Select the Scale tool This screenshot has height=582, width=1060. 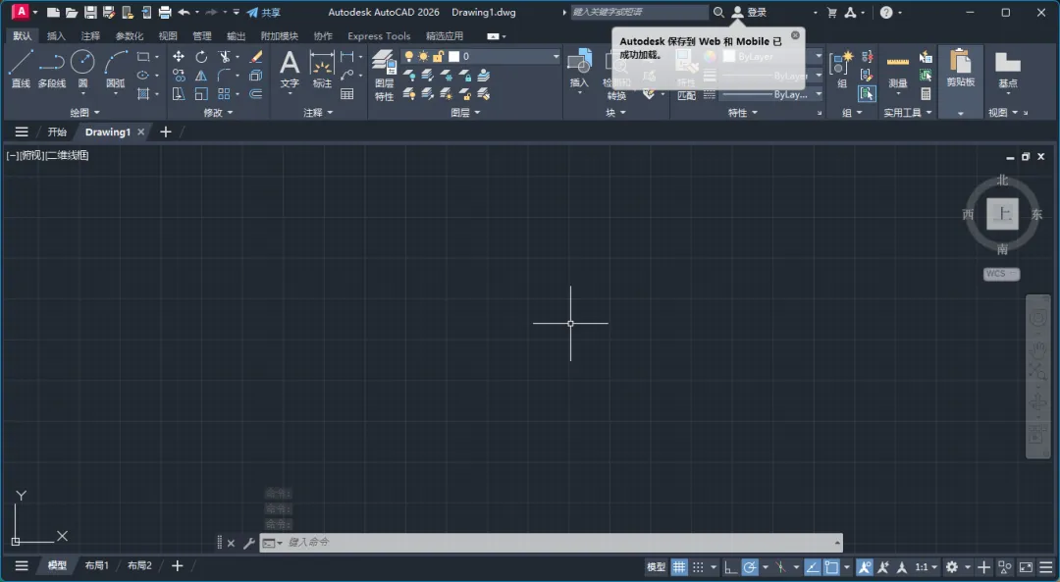[x=201, y=94]
